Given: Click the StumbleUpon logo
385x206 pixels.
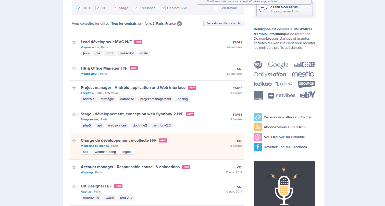Looking at the screenshot, I should 258,65.
